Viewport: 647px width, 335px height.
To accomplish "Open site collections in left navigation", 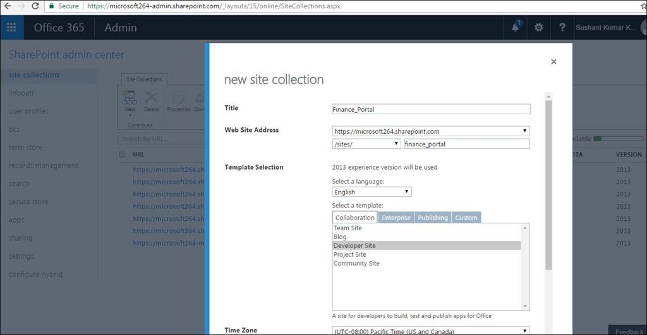I will pyautogui.click(x=34, y=74).
